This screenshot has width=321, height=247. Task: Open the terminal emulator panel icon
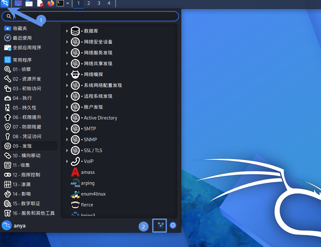pos(60,4)
